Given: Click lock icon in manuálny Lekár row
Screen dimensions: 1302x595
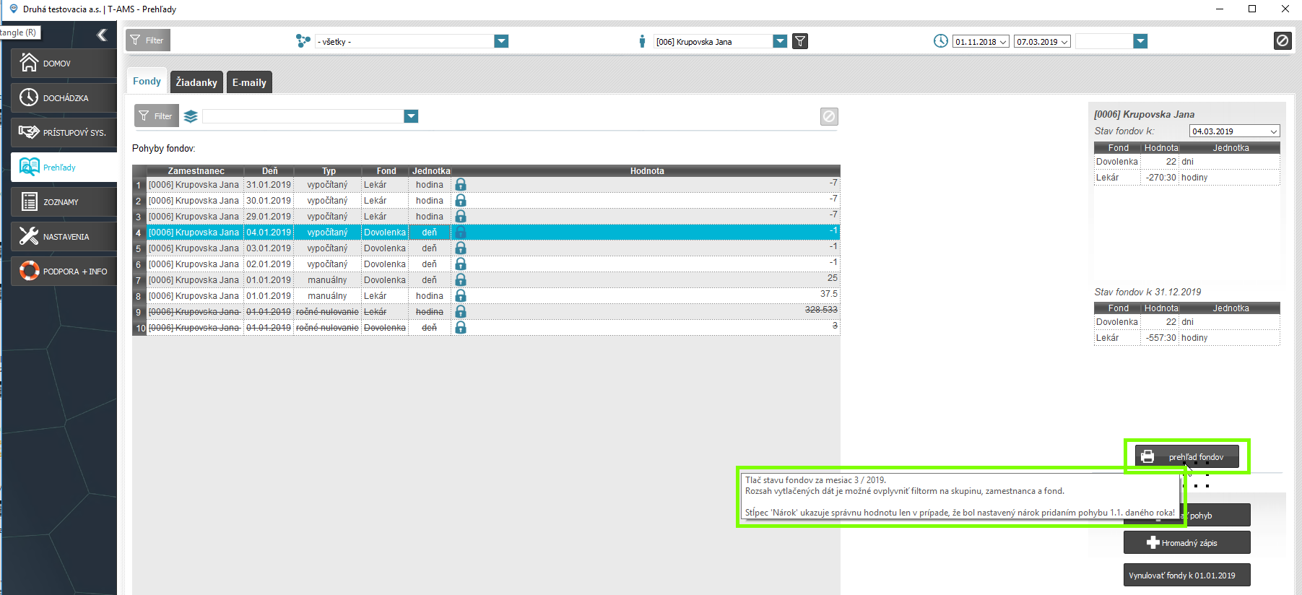Looking at the screenshot, I should 461,296.
